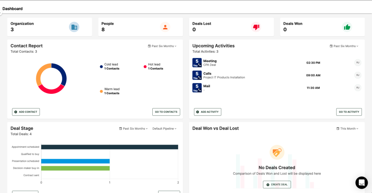Click the Meeting activity calendar icon
372x193 pixels.
click(197, 63)
